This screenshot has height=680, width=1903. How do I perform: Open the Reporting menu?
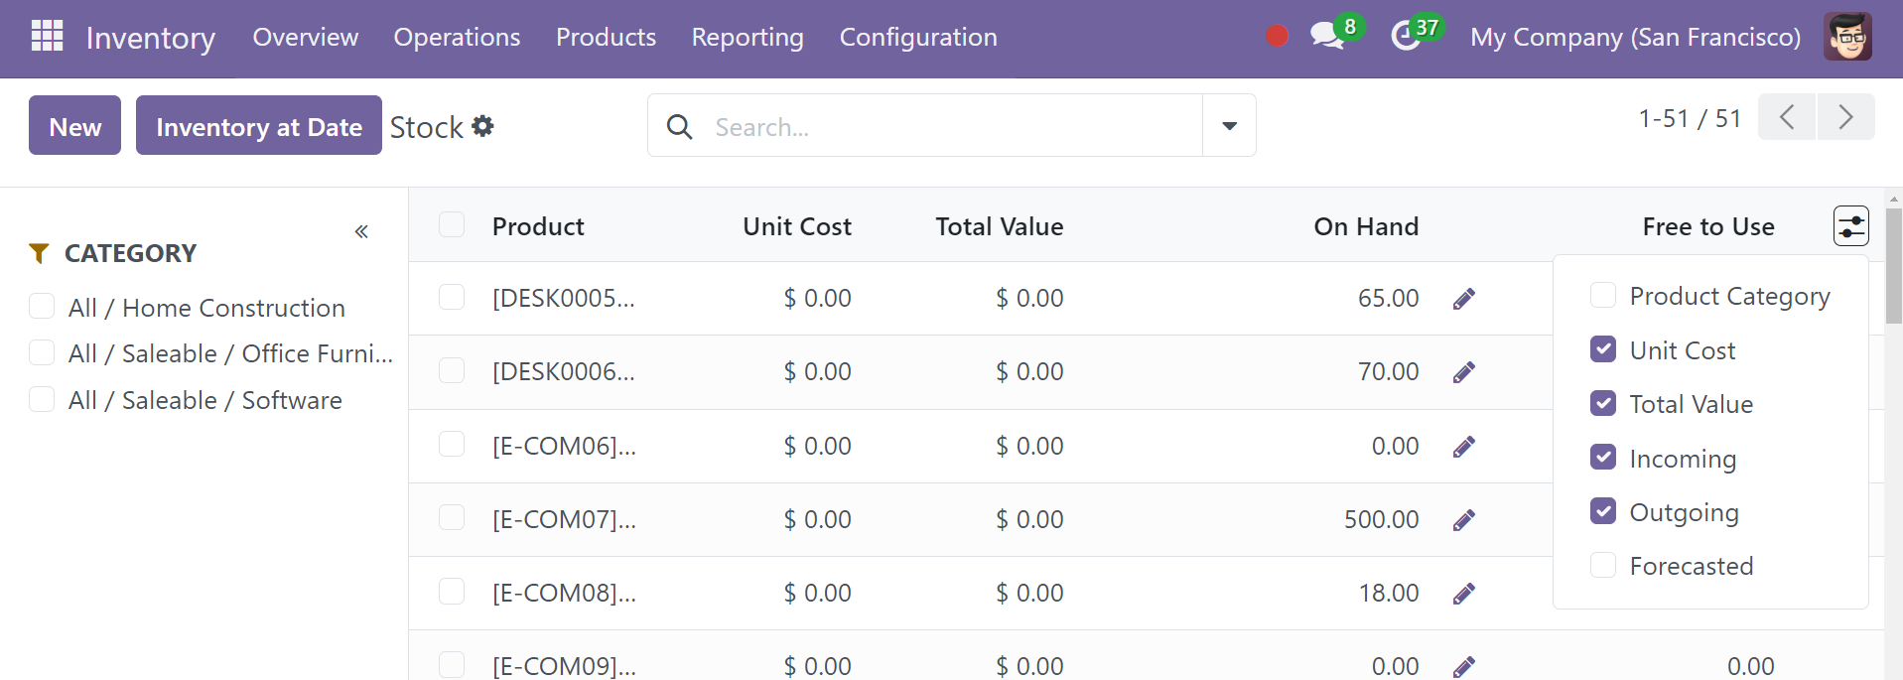[748, 37]
